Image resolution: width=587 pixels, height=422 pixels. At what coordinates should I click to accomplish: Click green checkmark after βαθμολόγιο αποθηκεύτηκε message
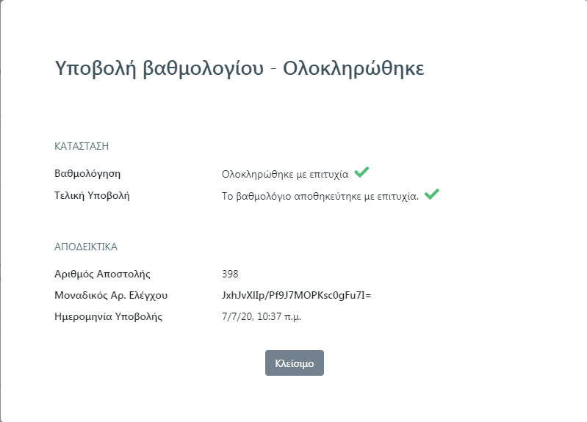click(x=432, y=194)
